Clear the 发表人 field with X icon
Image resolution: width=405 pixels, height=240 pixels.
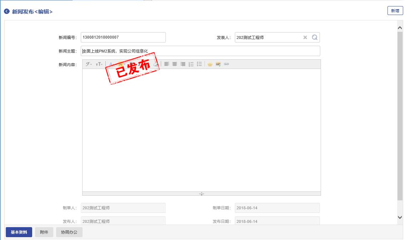point(305,37)
